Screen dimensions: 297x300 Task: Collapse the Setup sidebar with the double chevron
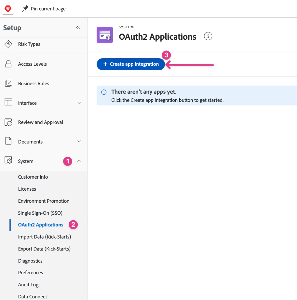pyautogui.click(x=78, y=28)
